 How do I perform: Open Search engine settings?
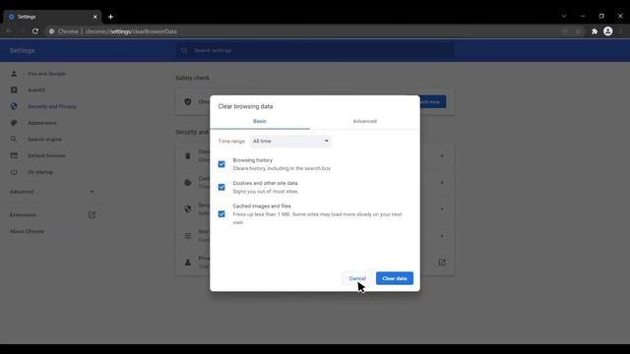(44, 139)
